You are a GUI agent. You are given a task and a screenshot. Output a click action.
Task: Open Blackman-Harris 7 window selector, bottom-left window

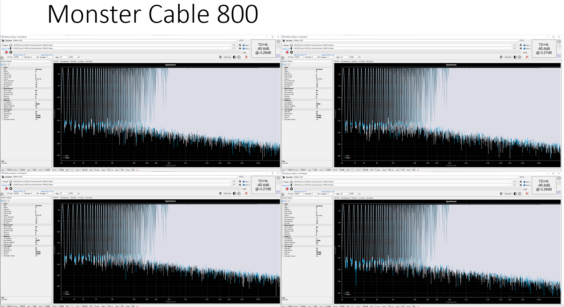(x=20, y=191)
